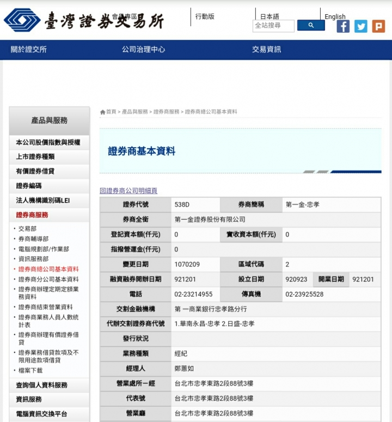Click the home icon in the breadcrumb
The height and width of the screenshot is (422, 392).
(102, 112)
